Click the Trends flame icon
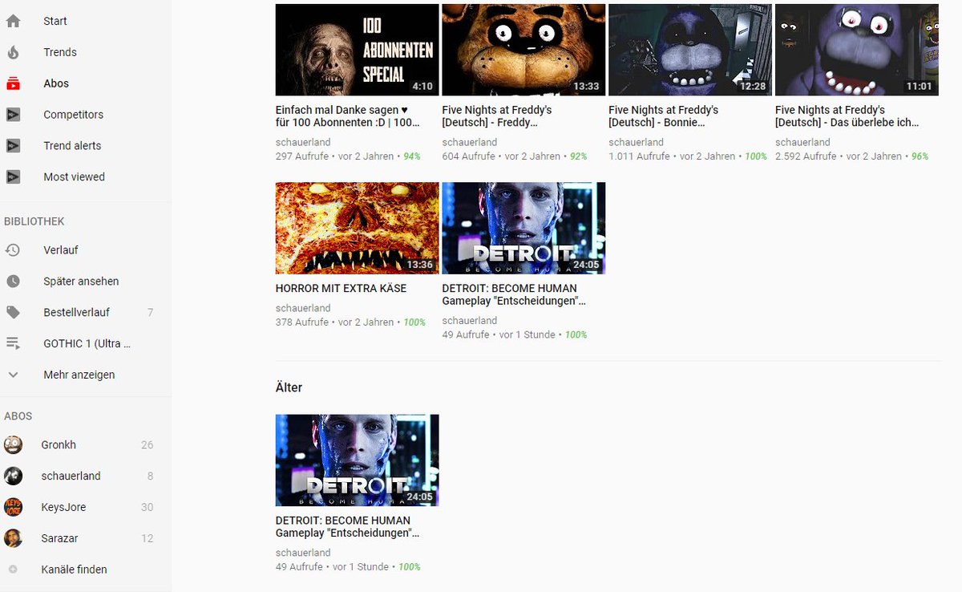The image size is (962, 592). point(13,52)
